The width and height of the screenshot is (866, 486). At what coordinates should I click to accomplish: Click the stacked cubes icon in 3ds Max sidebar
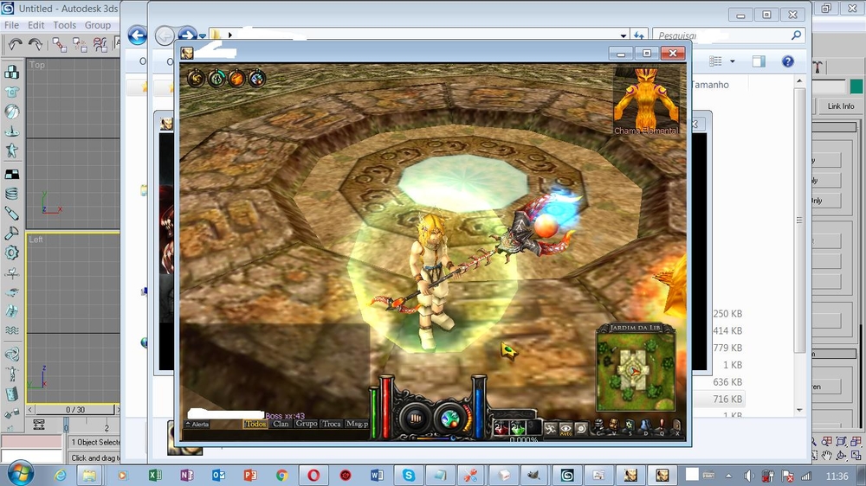(11, 72)
